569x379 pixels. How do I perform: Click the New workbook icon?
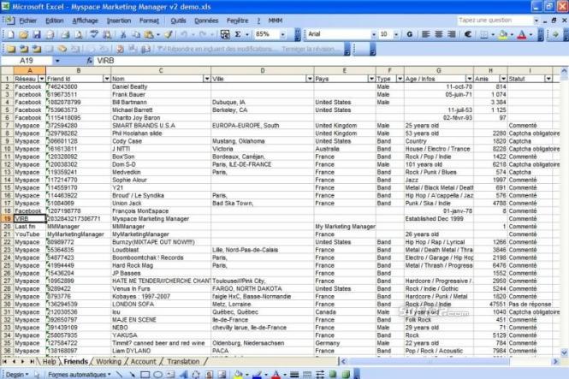tap(11, 34)
